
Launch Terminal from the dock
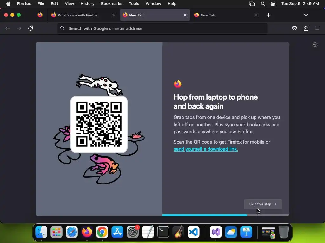163,232
